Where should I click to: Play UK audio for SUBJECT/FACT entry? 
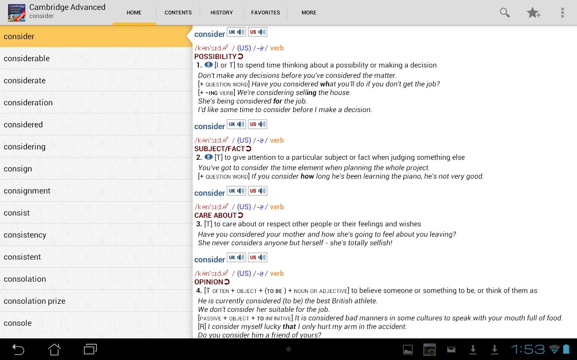point(236,124)
